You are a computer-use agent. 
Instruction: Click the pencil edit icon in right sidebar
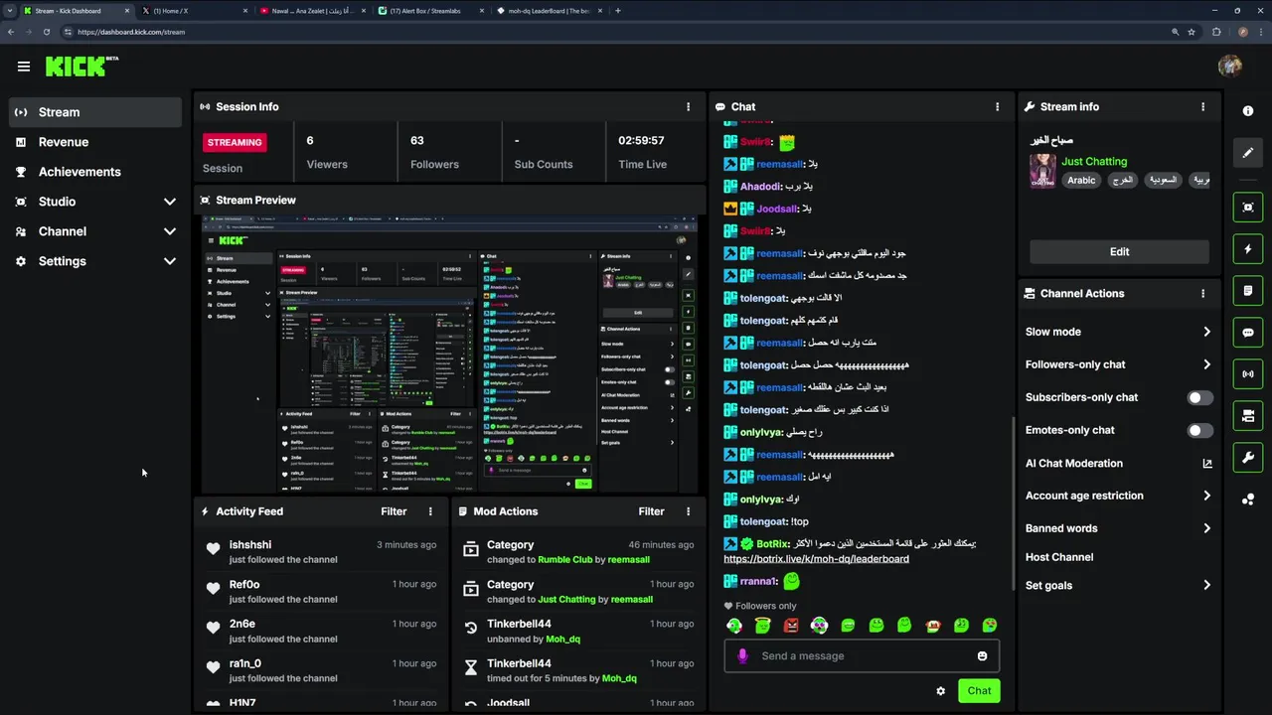click(1248, 153)
